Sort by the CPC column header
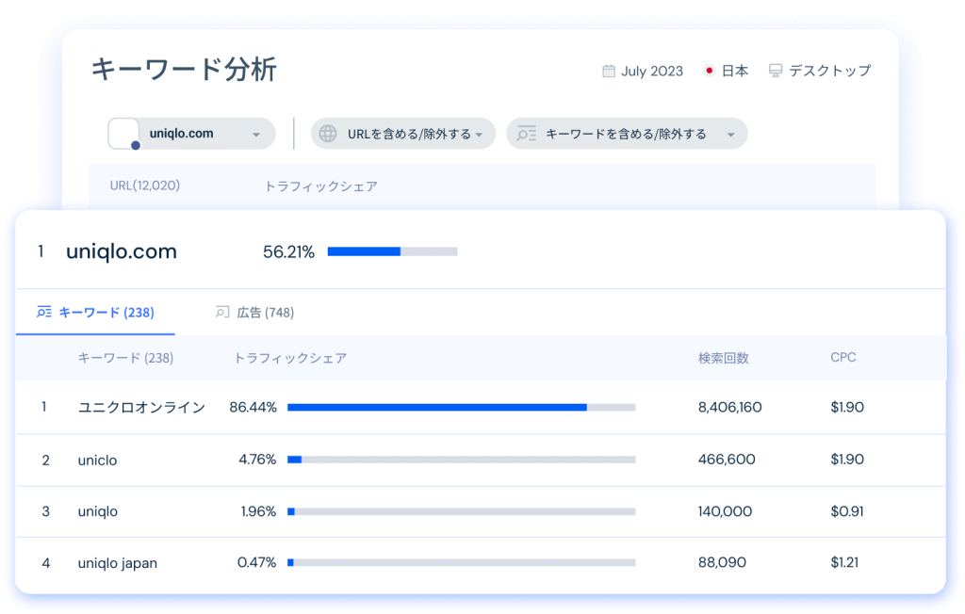 click(842, 358)
